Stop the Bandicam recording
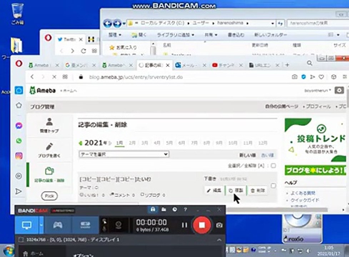 (x=202, y=225)
